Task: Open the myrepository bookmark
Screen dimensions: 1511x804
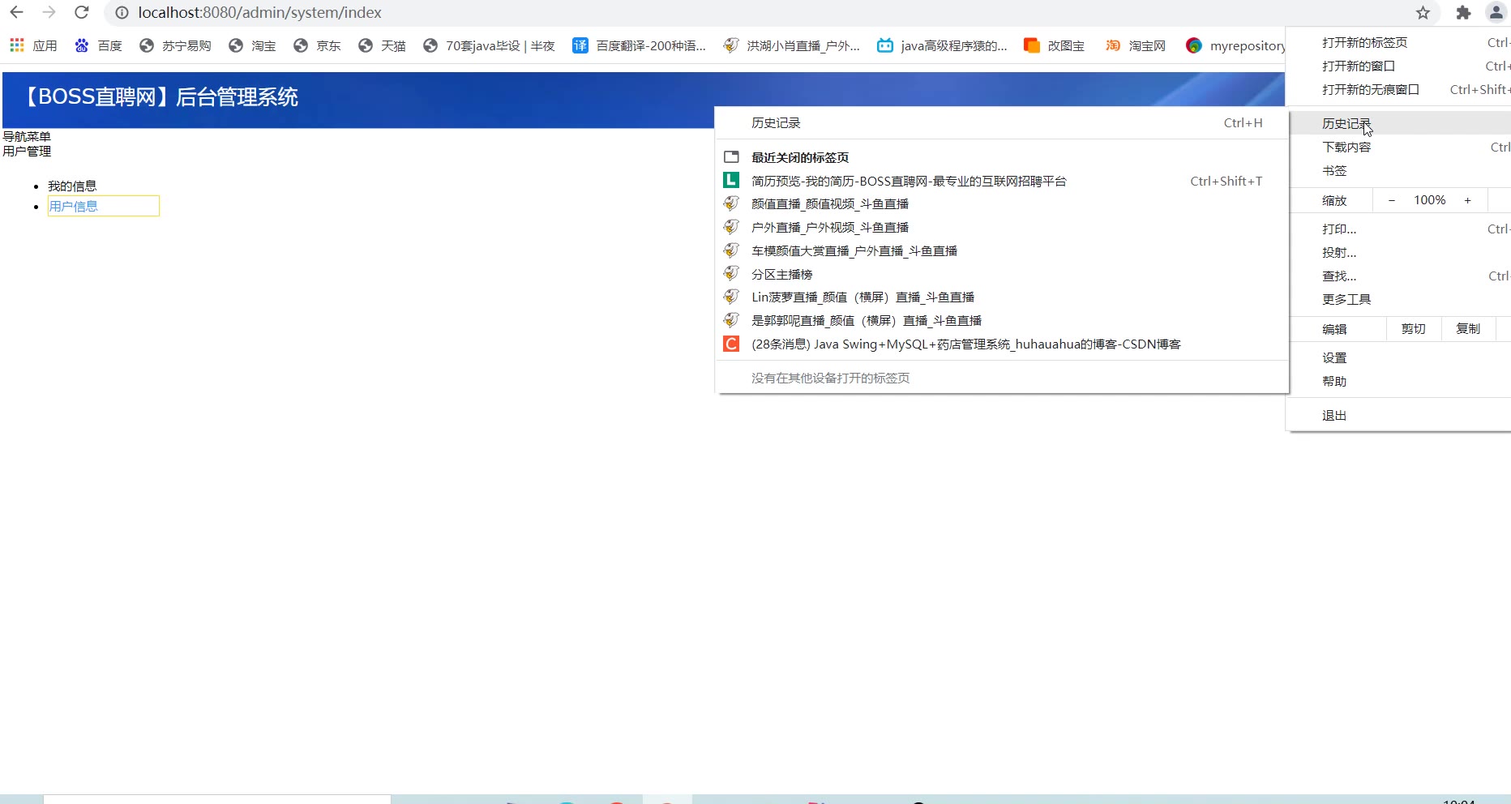Action: click(1235, 45)
